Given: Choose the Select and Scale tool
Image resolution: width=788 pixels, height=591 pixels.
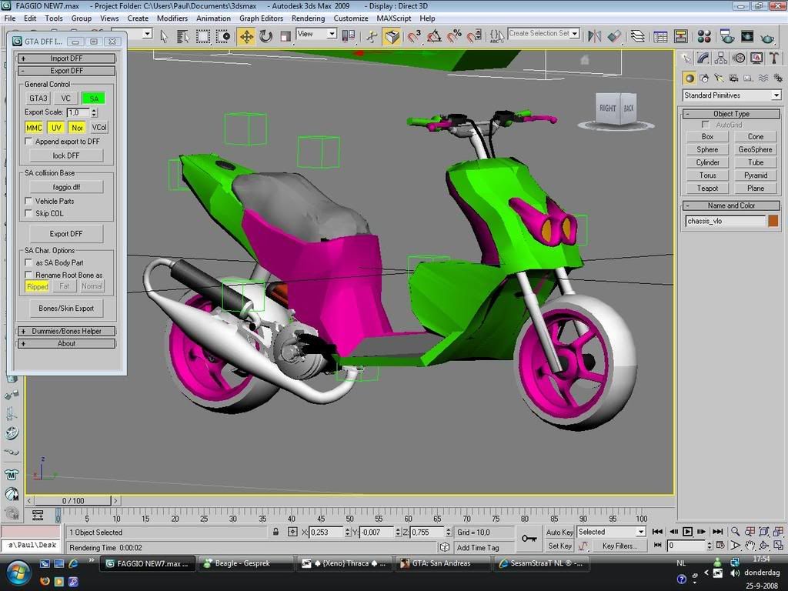Looking at the screenshot, I should point(285,36).
